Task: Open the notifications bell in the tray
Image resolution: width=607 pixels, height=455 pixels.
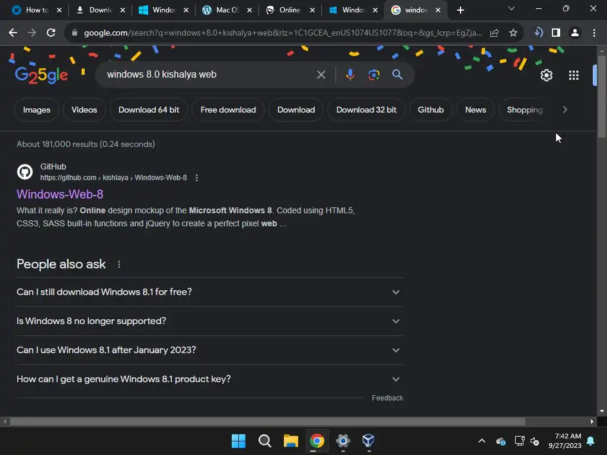Action: click(x=591, y=441)
